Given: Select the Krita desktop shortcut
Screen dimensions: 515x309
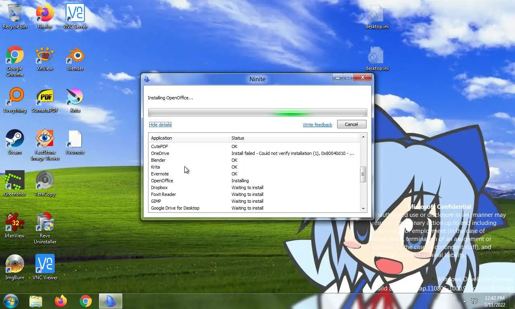Looking at the screenshot, I should coord(75,100).
